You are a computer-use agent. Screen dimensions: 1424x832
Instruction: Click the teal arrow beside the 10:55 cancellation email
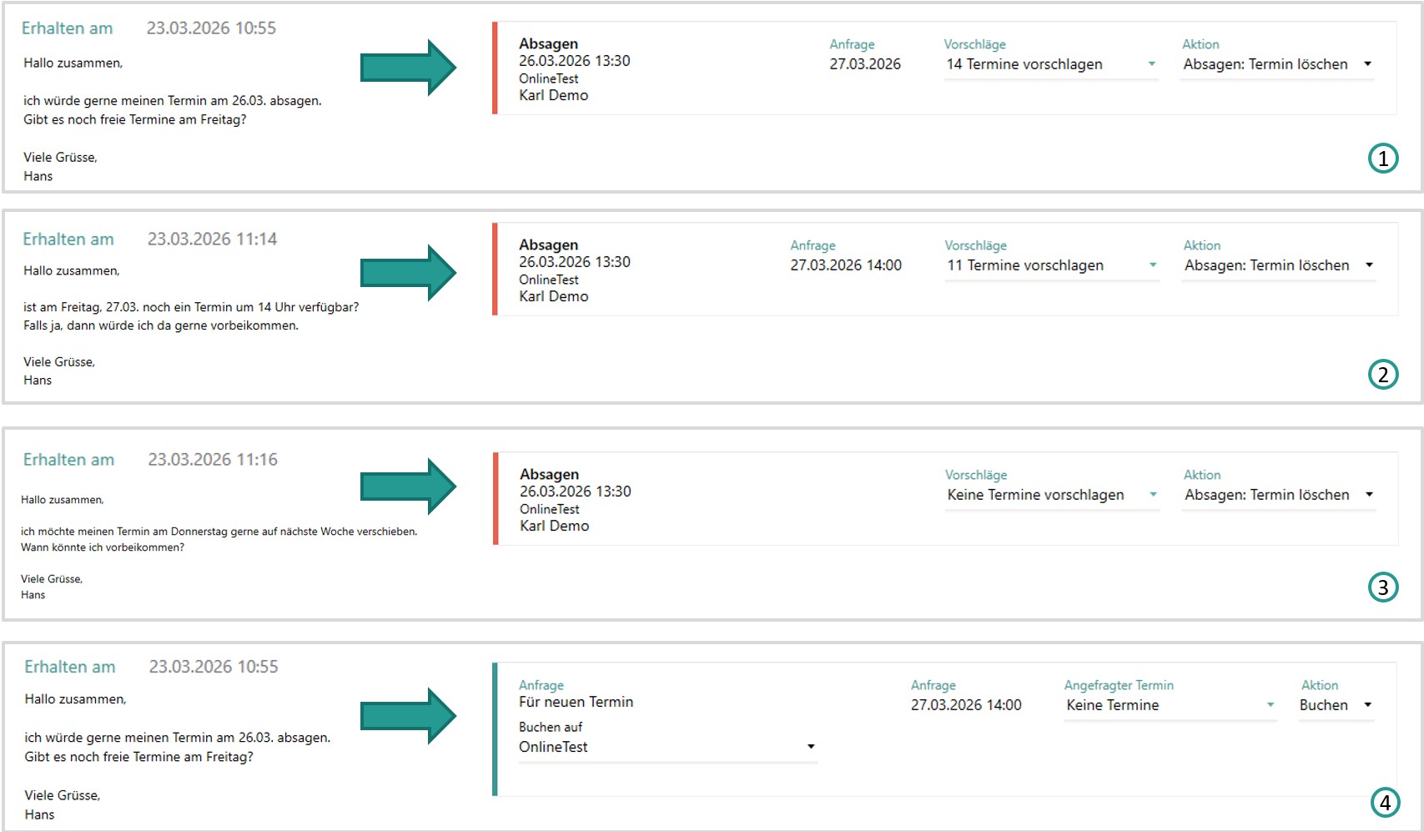click(x=408, y=67)
